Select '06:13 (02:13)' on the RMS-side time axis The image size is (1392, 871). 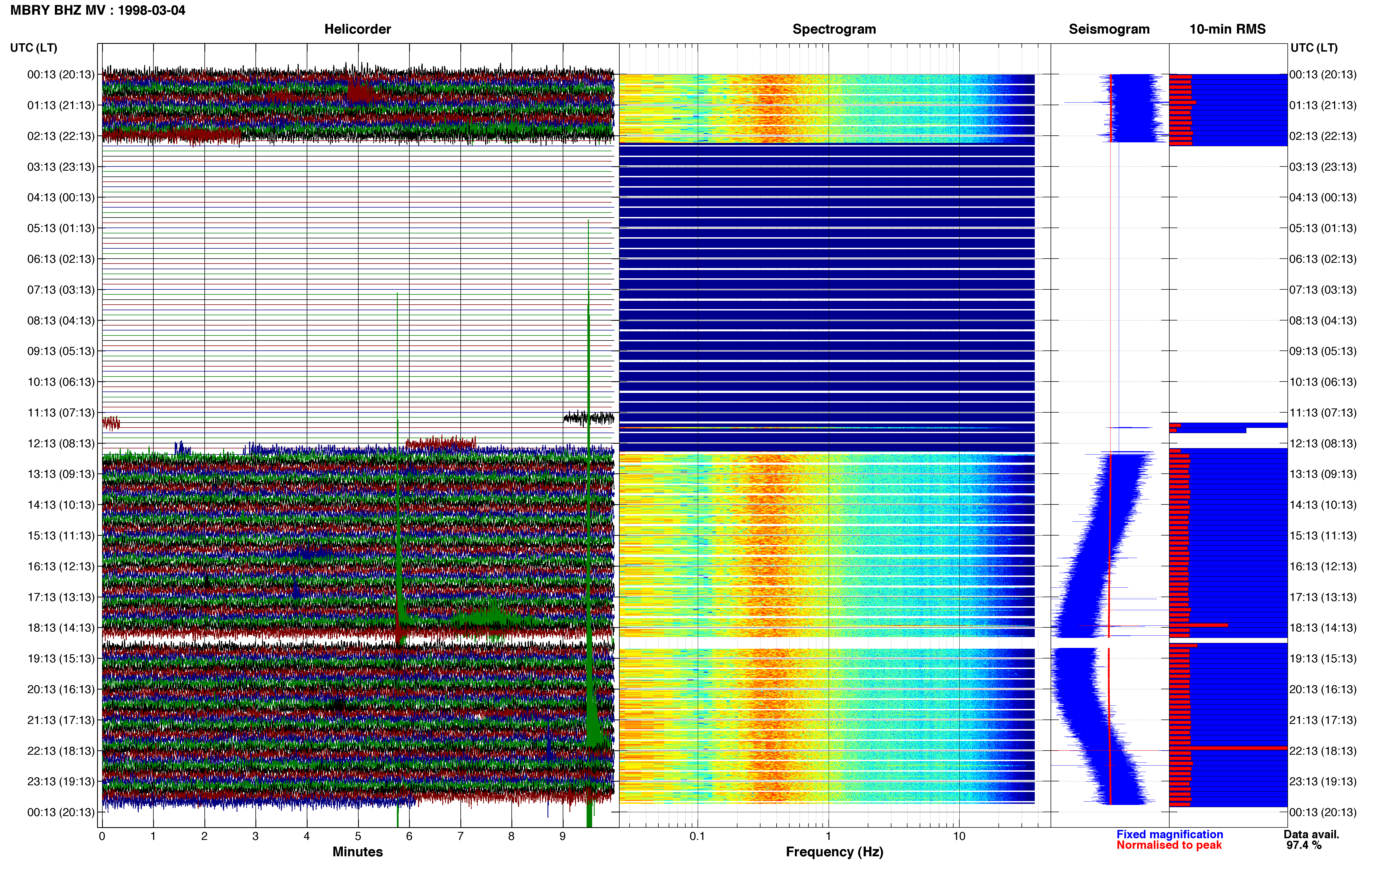1323,259
